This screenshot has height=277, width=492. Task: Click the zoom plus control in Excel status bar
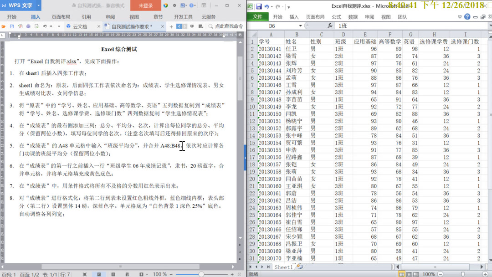point(485,274)
